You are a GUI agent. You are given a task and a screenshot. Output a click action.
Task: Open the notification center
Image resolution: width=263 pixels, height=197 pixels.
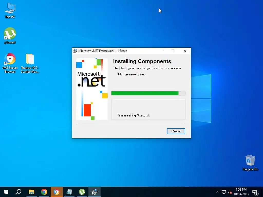[255, 192]
